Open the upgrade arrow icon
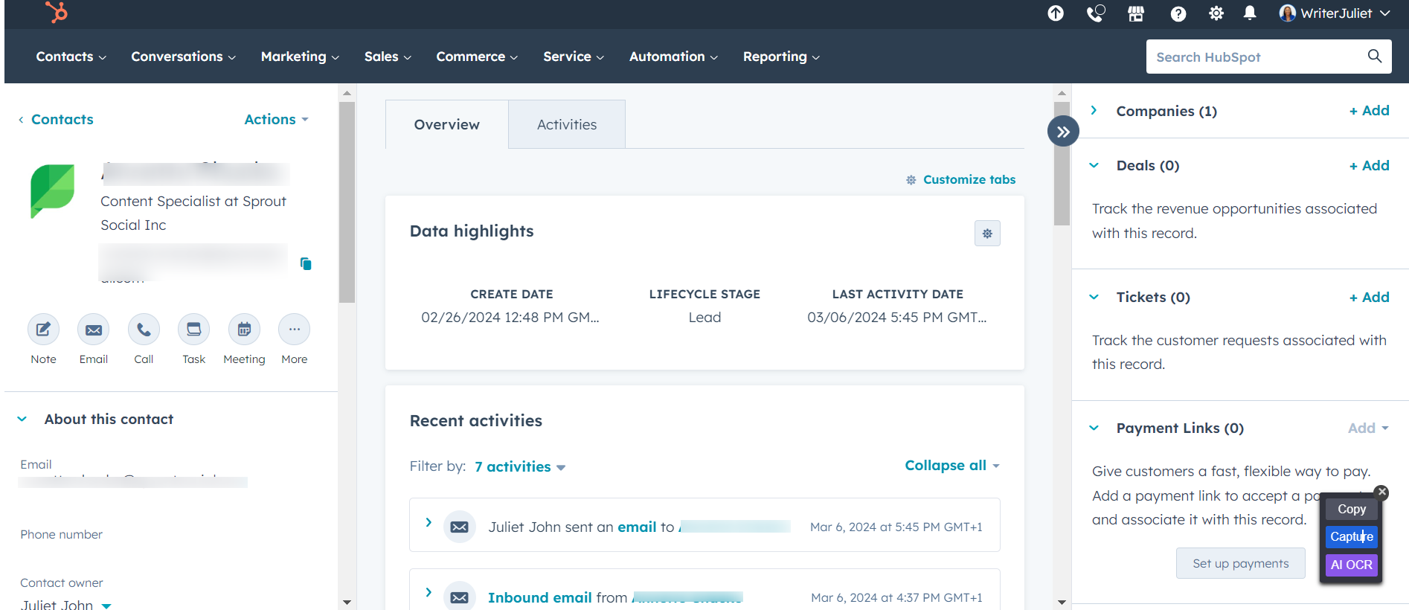 (x=1056, y=13)
